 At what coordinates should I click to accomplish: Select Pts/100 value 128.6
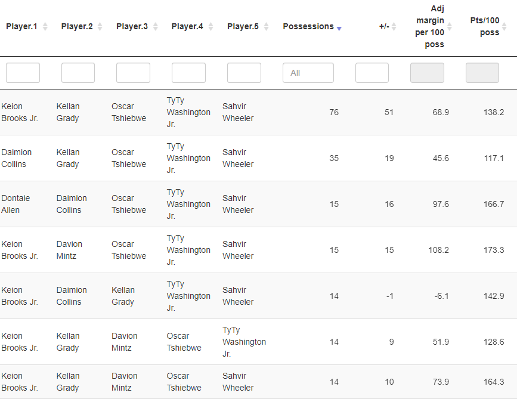pos(494,342)
